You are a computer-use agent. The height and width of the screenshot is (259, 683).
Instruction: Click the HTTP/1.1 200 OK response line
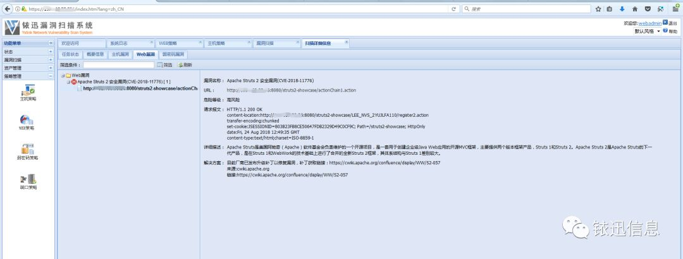coord(245,109)
